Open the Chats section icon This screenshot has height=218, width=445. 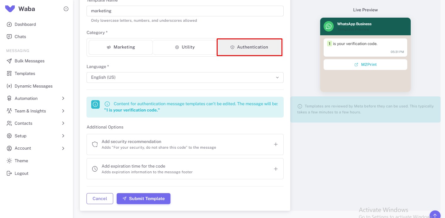coord(9,37)
